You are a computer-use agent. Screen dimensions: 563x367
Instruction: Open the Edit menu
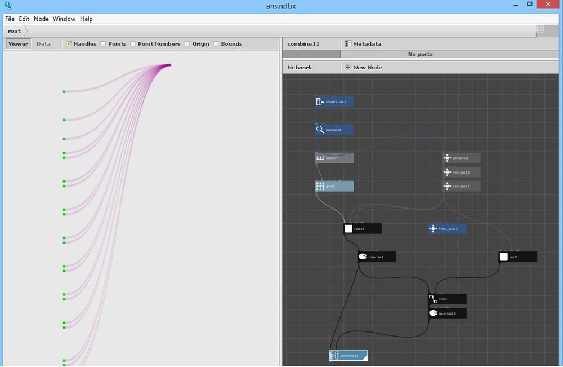[24, 19]
